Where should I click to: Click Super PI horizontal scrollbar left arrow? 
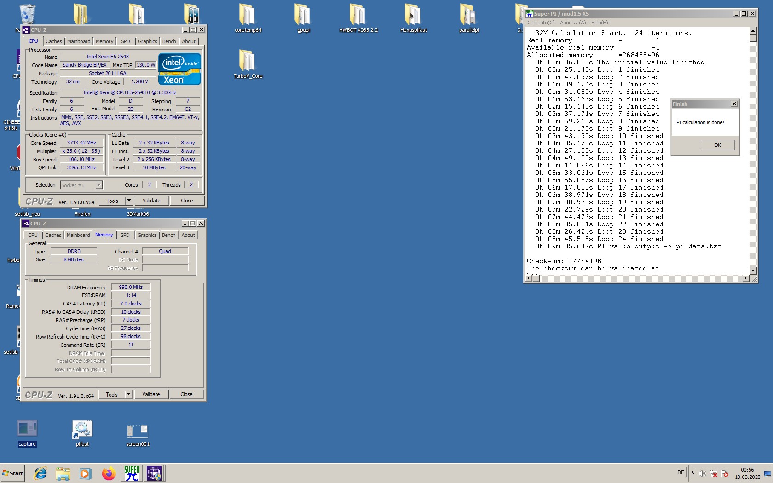[529, 278]
